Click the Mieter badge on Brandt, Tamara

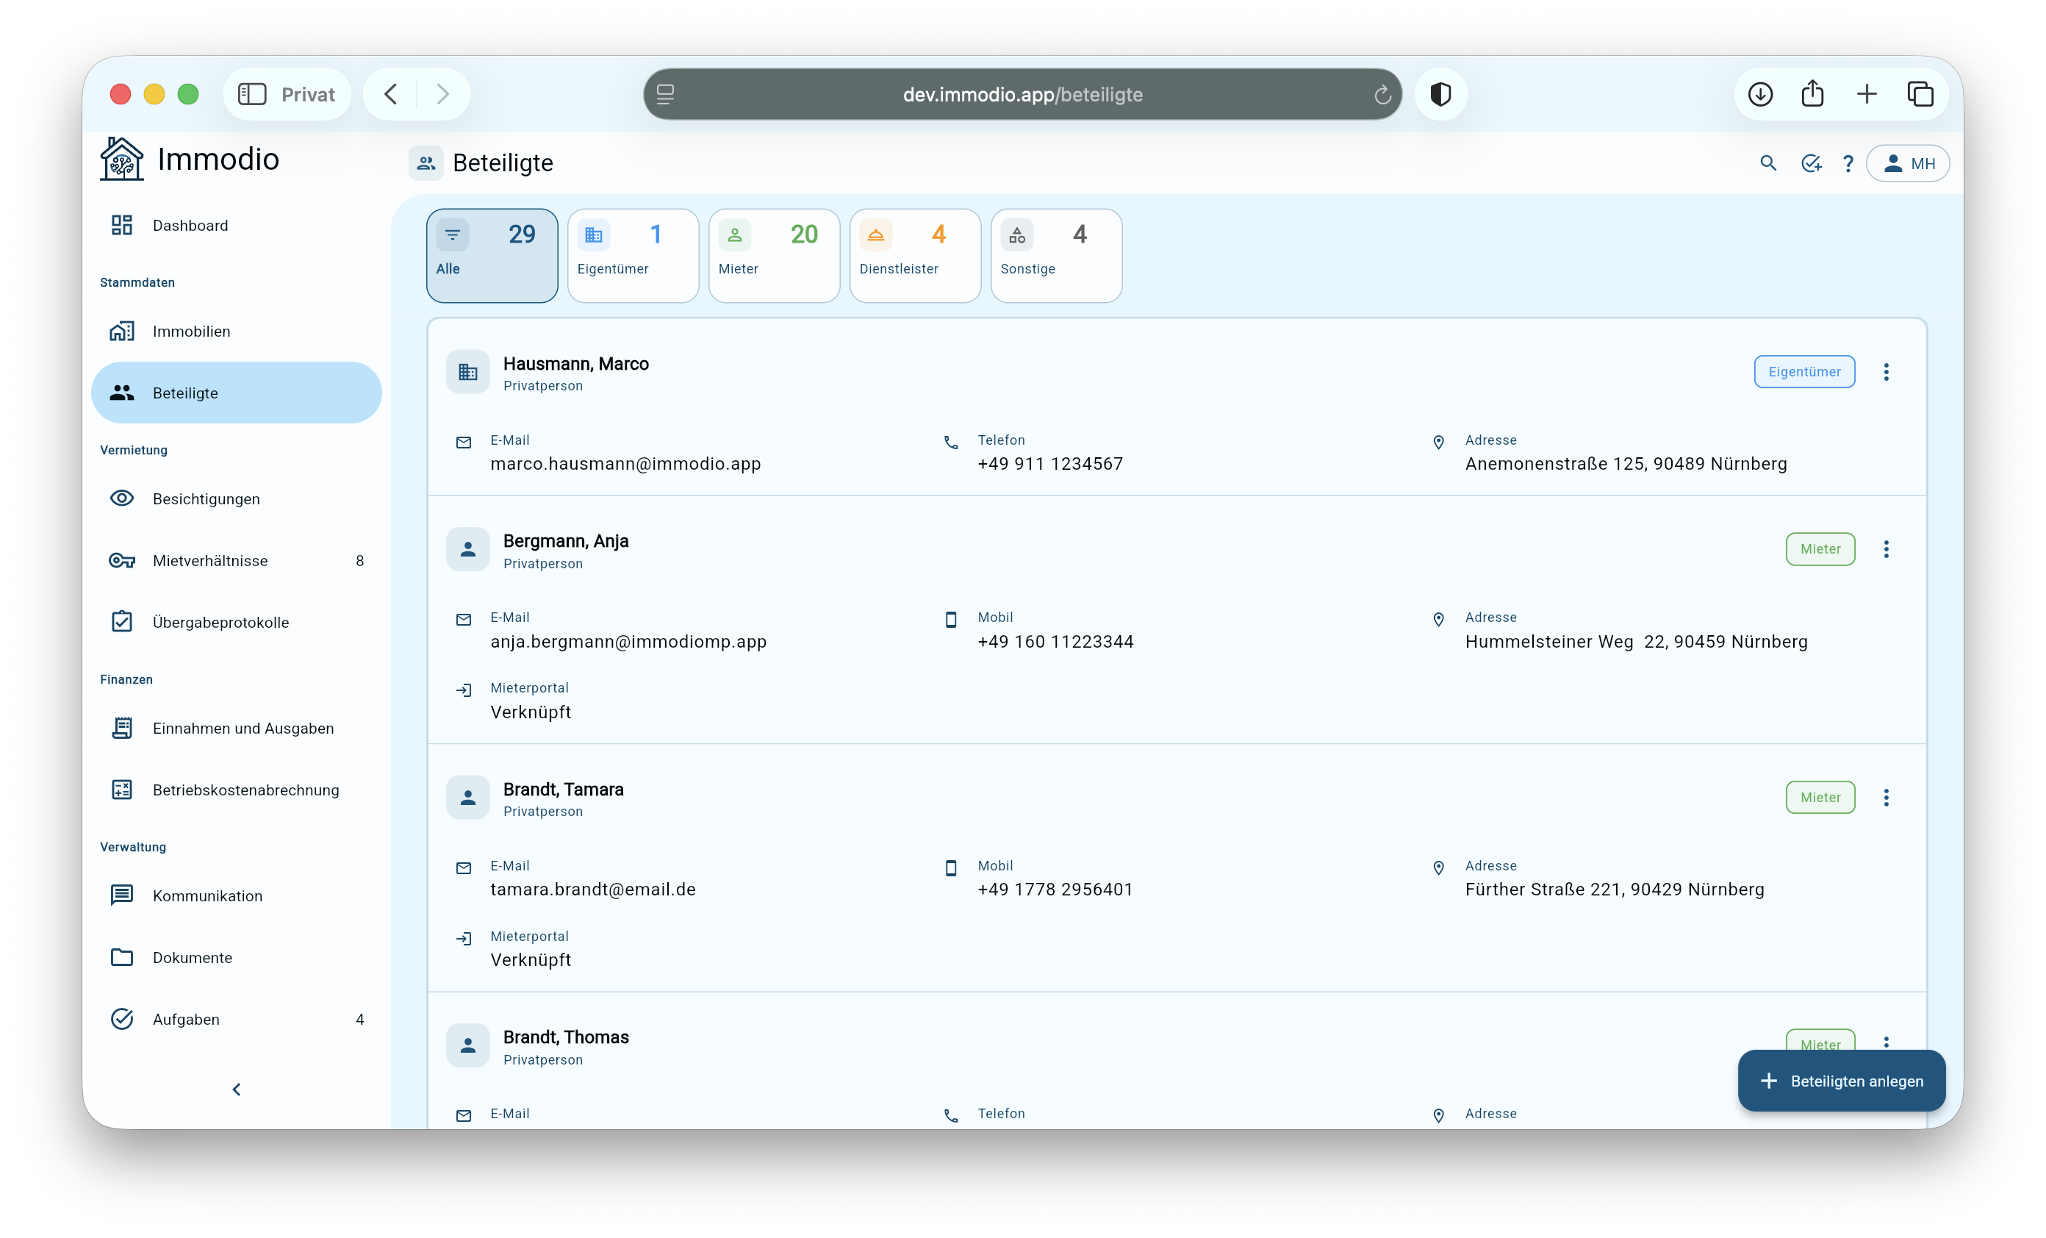tap(1820, 797)
